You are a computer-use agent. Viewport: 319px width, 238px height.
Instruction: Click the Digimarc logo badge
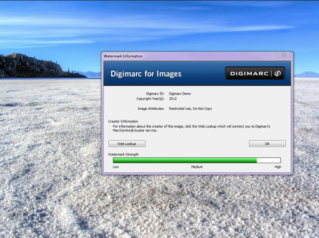pyautogui.click(x=255, y=73)
